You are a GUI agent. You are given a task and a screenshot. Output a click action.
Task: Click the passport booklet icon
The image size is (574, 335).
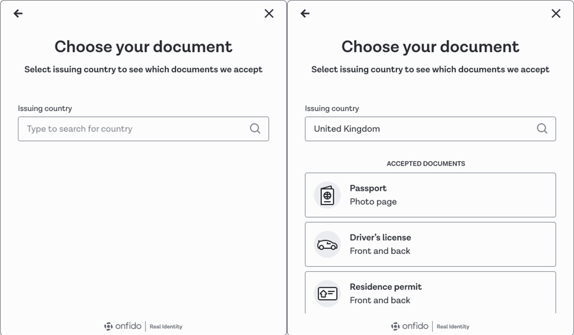point(327,195)
